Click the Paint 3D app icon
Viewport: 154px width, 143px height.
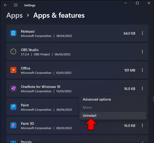point(13,125)
